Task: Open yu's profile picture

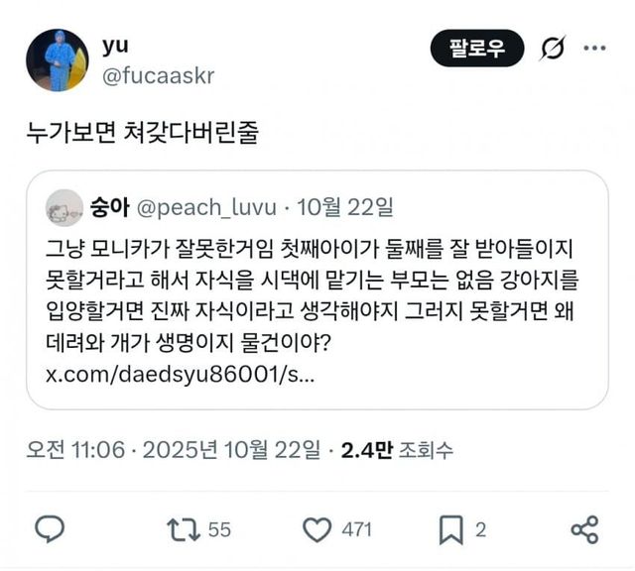Action: [57, 60]
